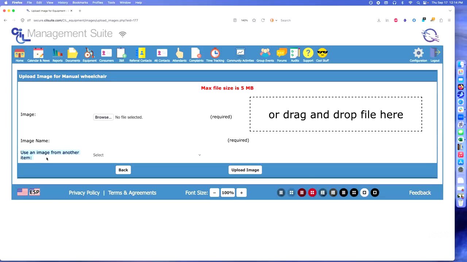The height and width of the screenshot is (262, 467).
Task: Switch language with US flag icon
Action: tap(22, 192)
